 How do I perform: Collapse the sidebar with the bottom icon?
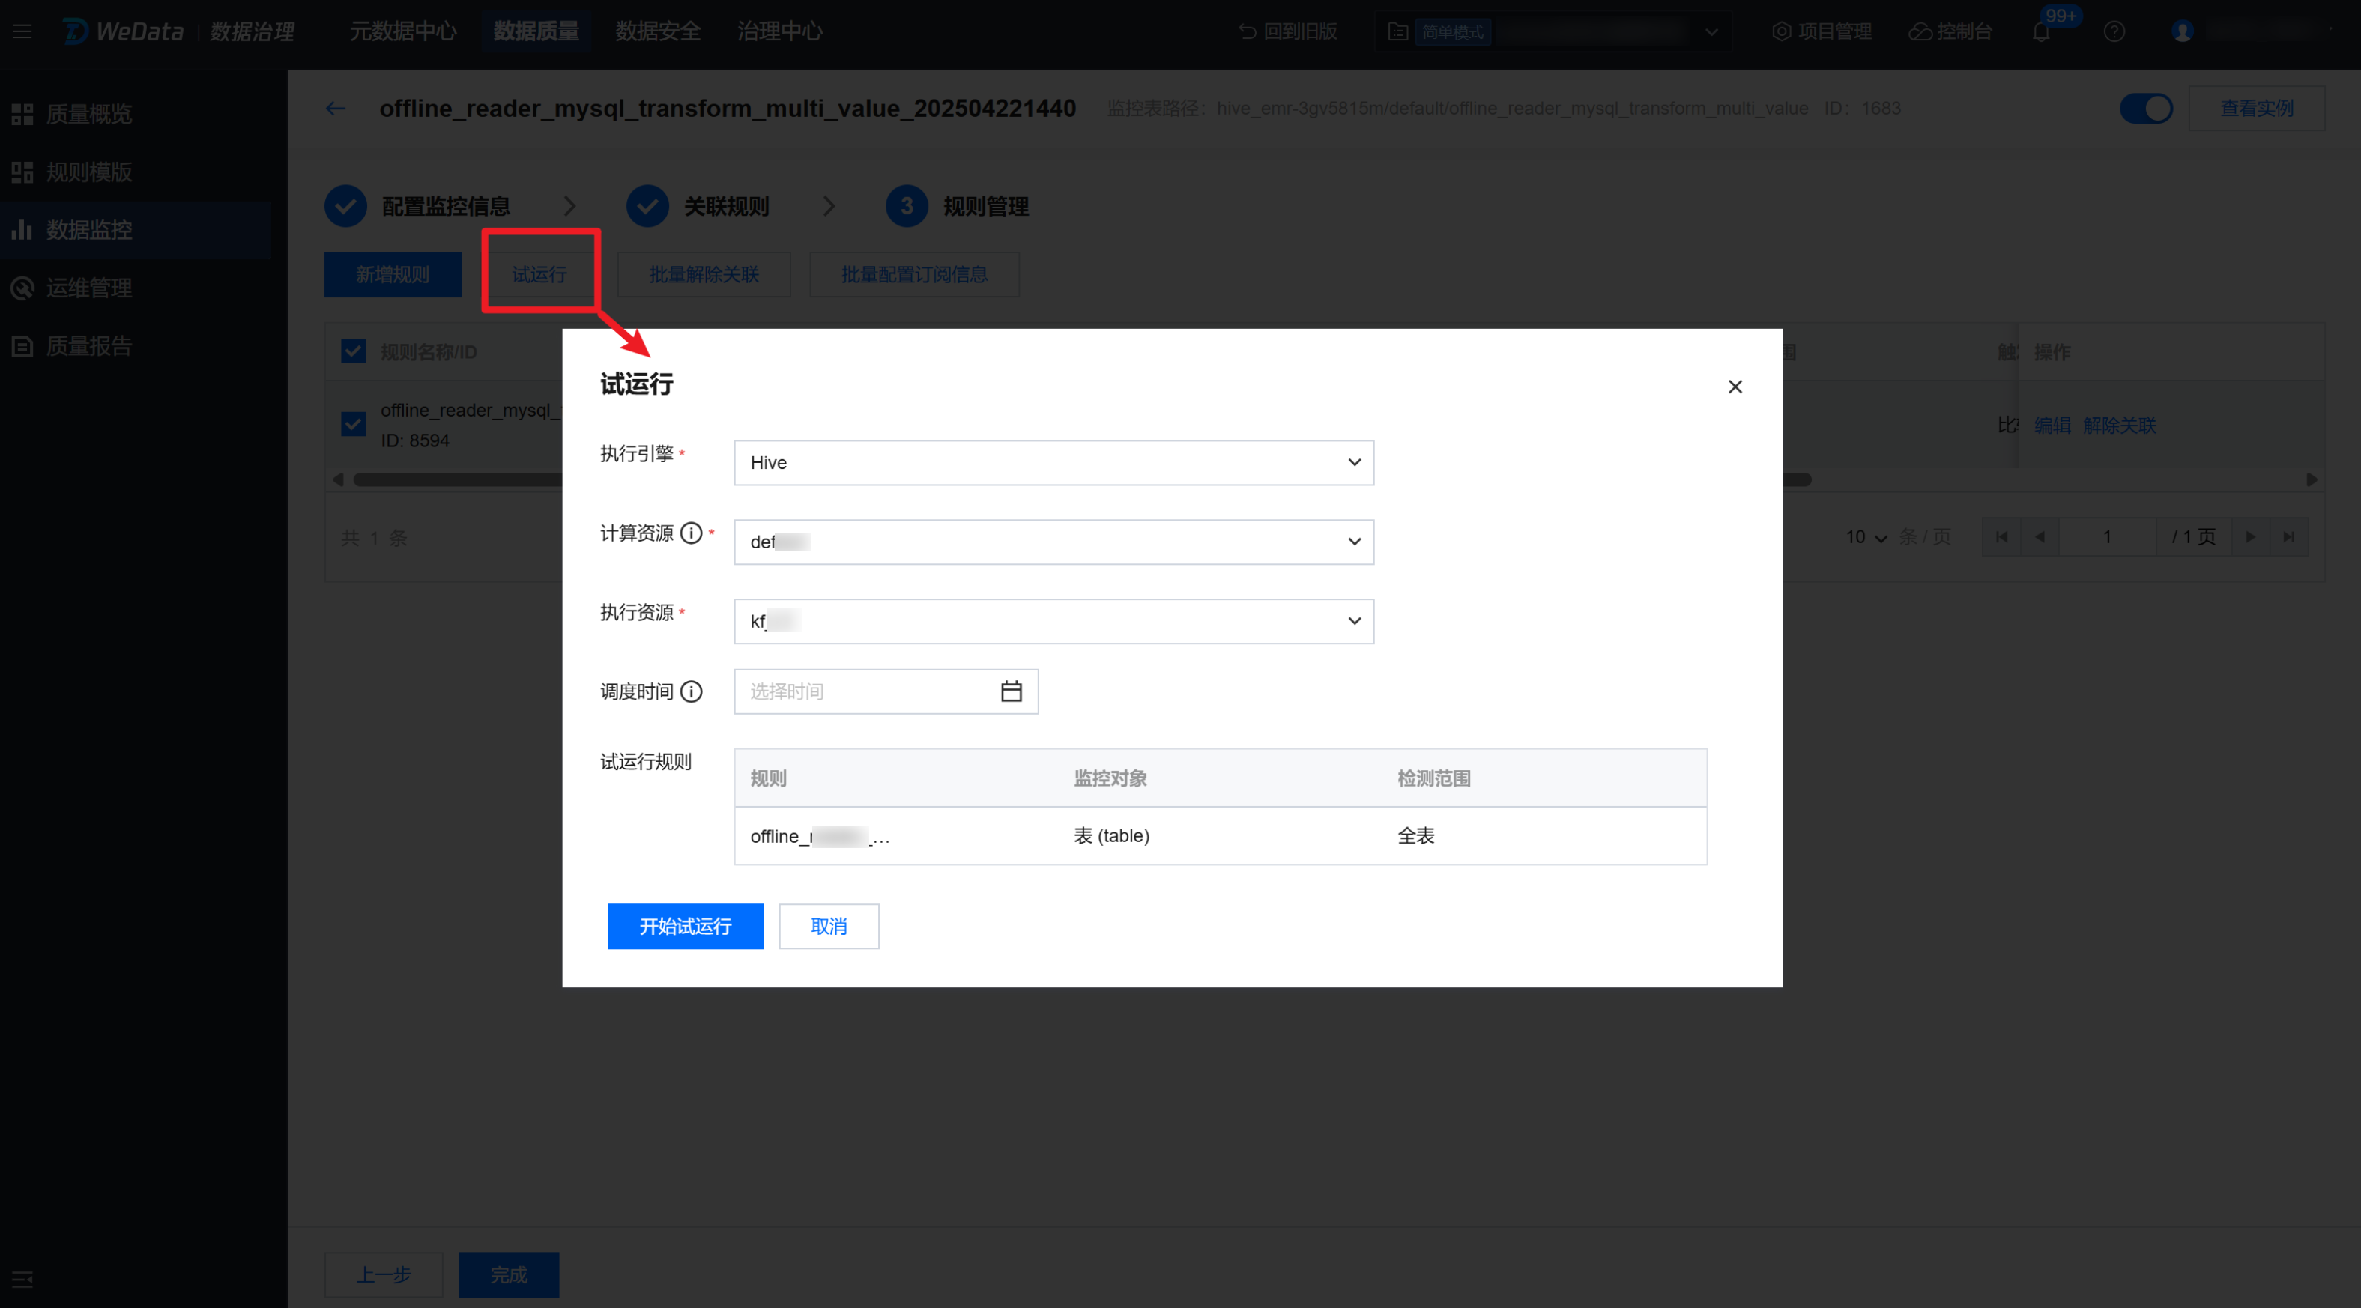23,1278
